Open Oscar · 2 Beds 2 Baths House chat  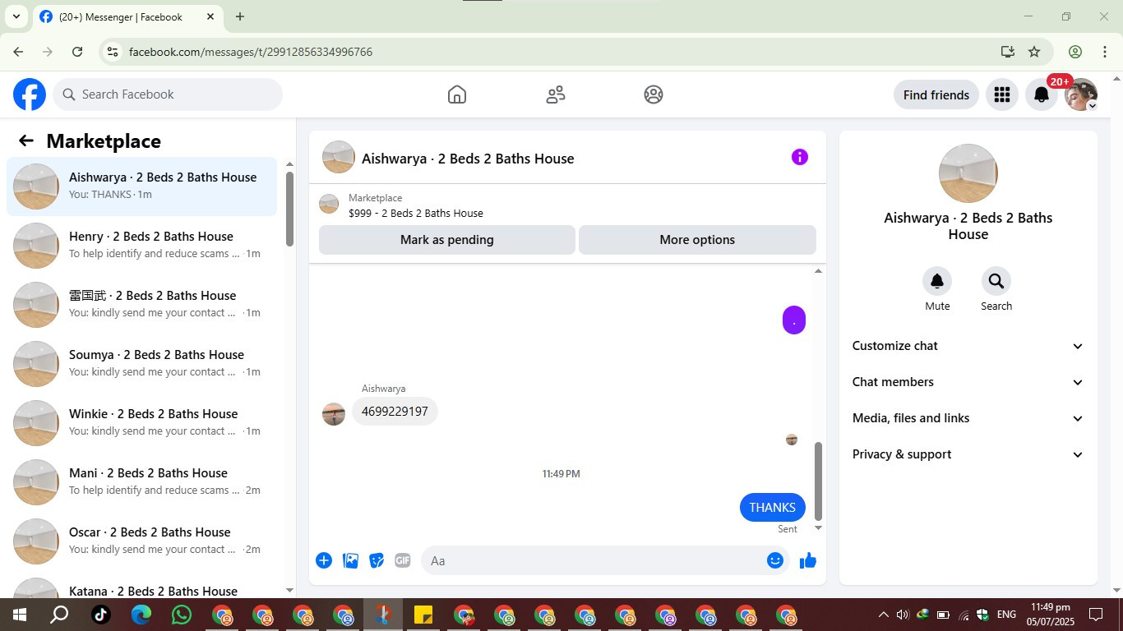point(142,541)
